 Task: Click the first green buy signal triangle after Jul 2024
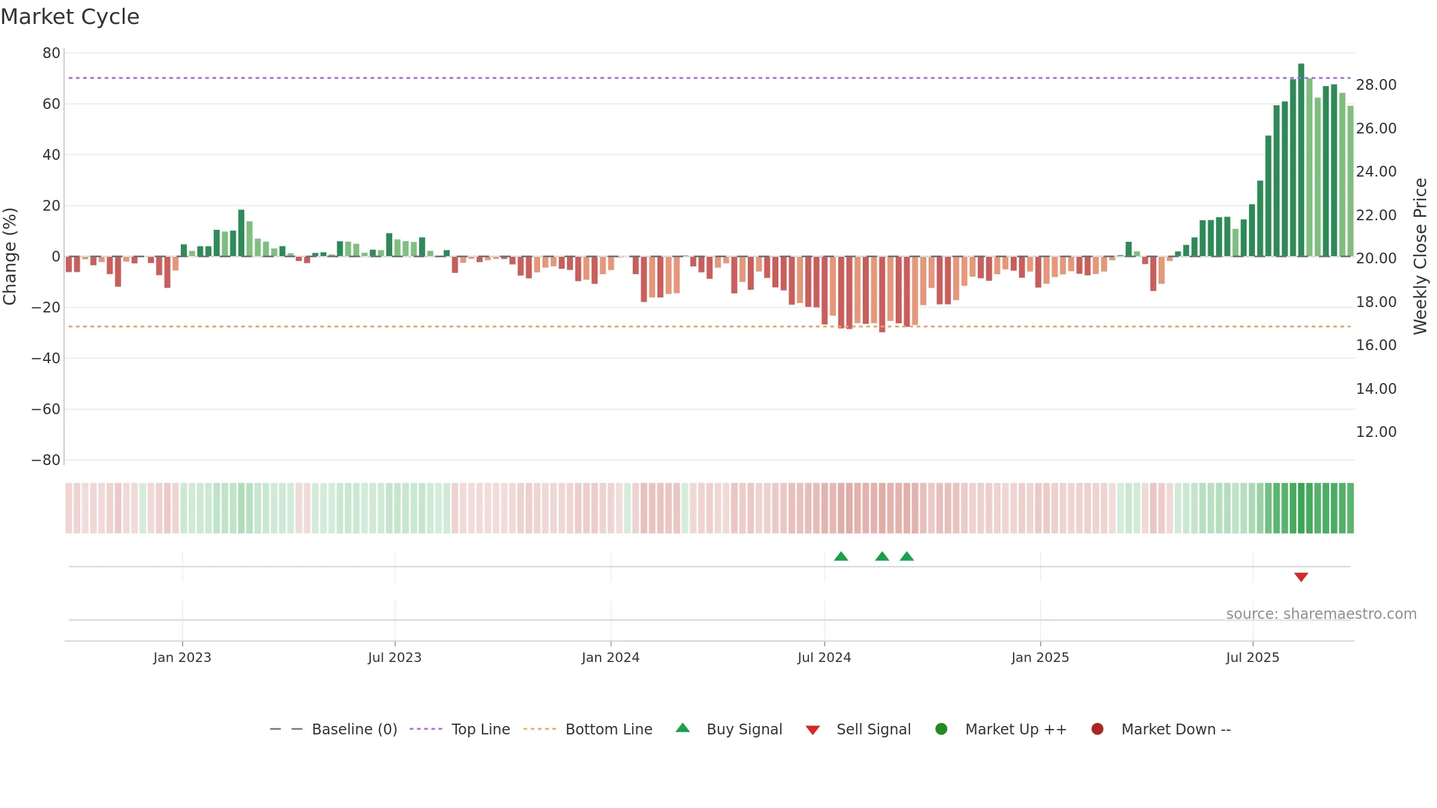tap(841, 556)
